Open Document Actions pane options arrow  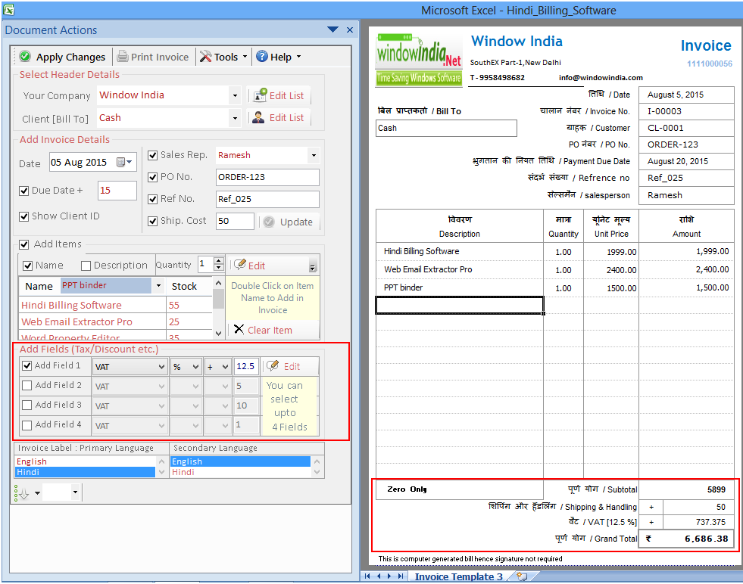(332, 30)
